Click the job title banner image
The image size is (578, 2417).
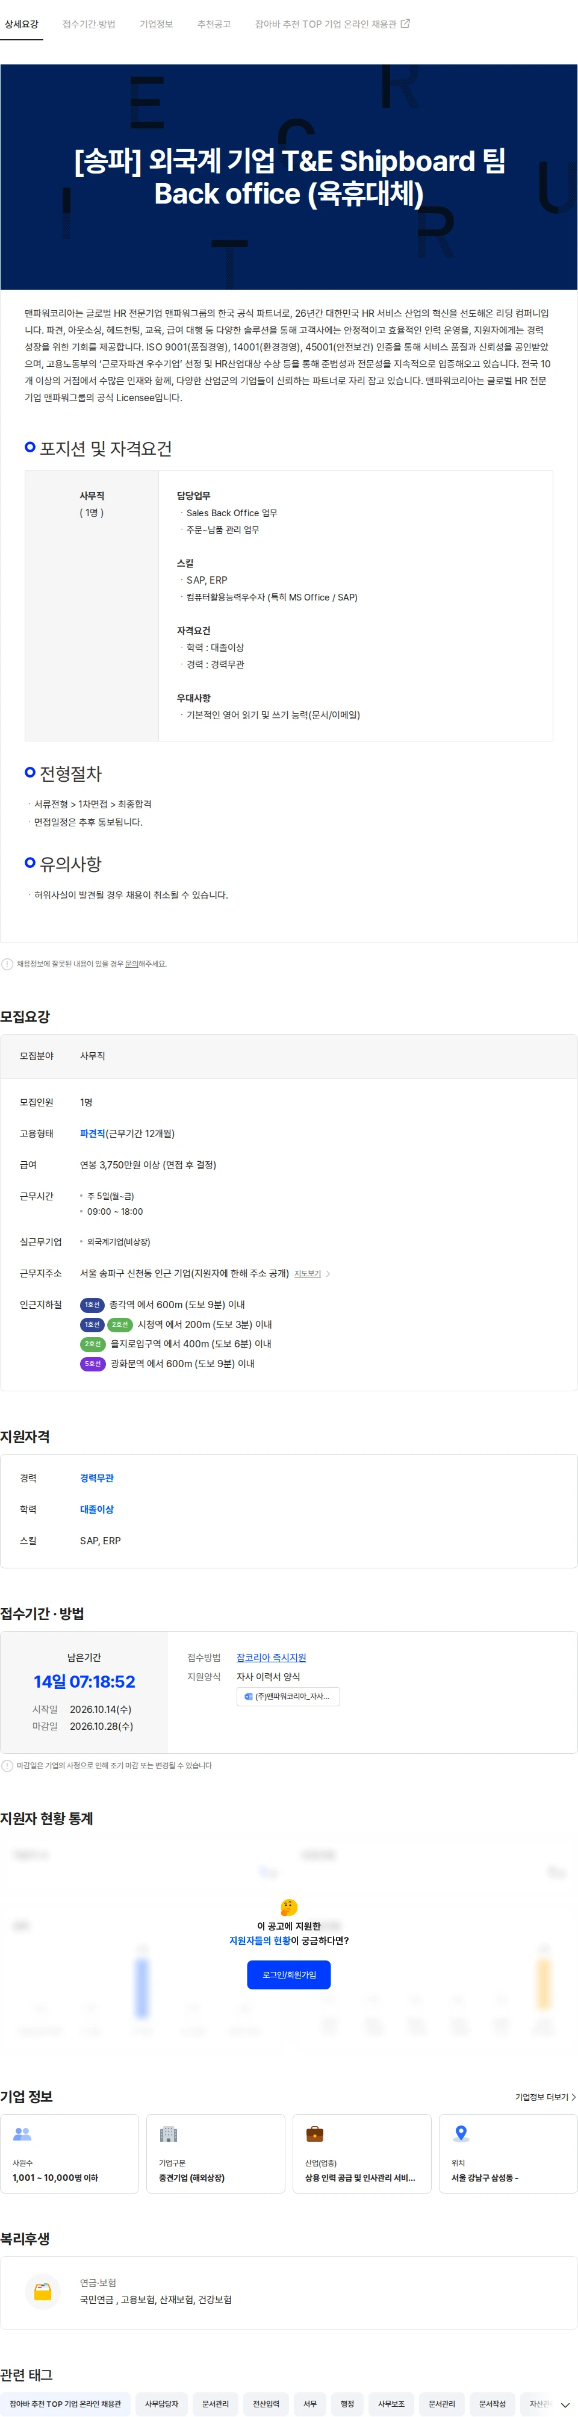point(289,177)
